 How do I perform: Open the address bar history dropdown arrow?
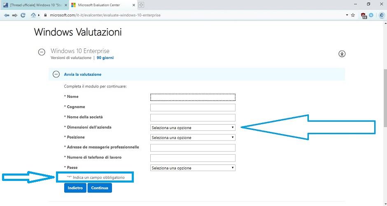click(347, 15)
